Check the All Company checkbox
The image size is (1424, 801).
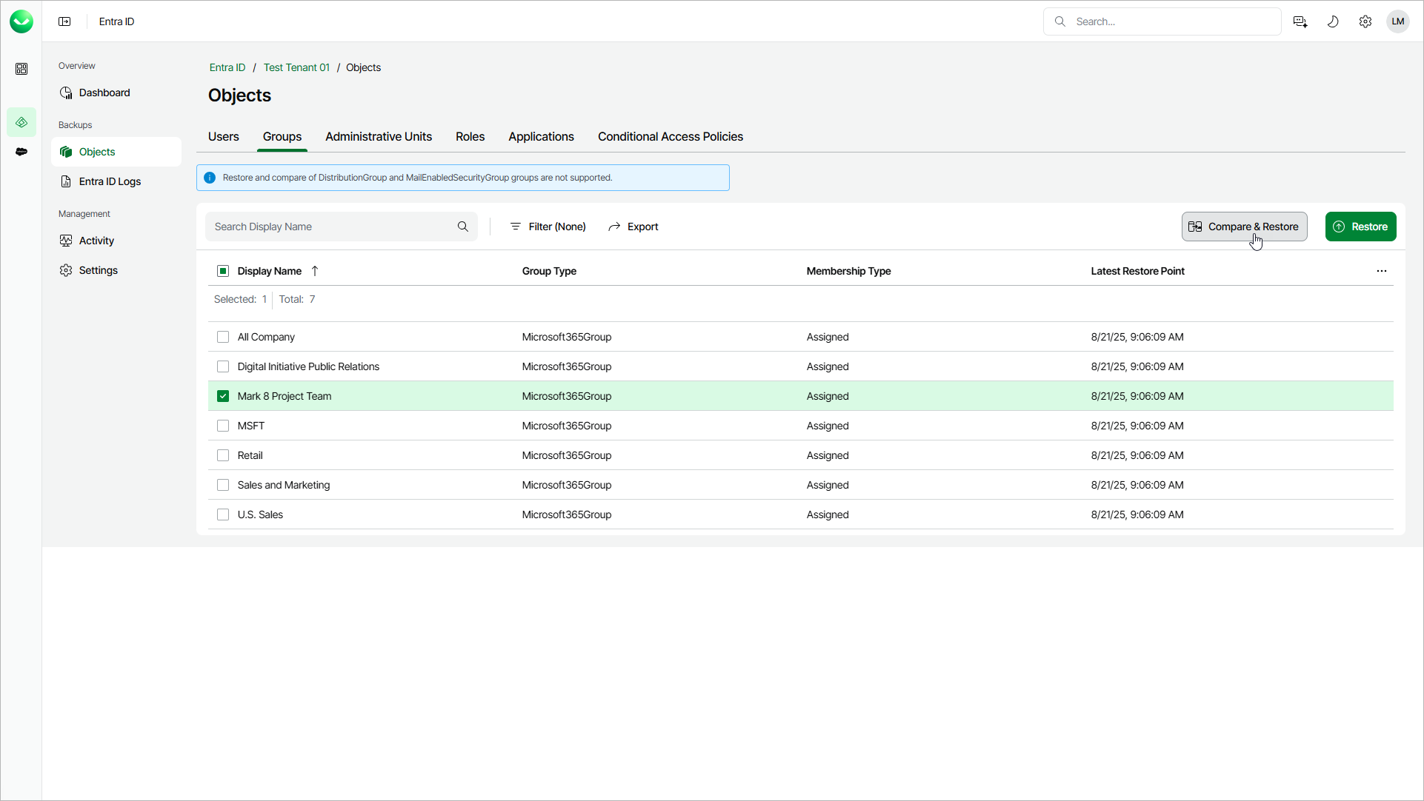coord(223,337)
